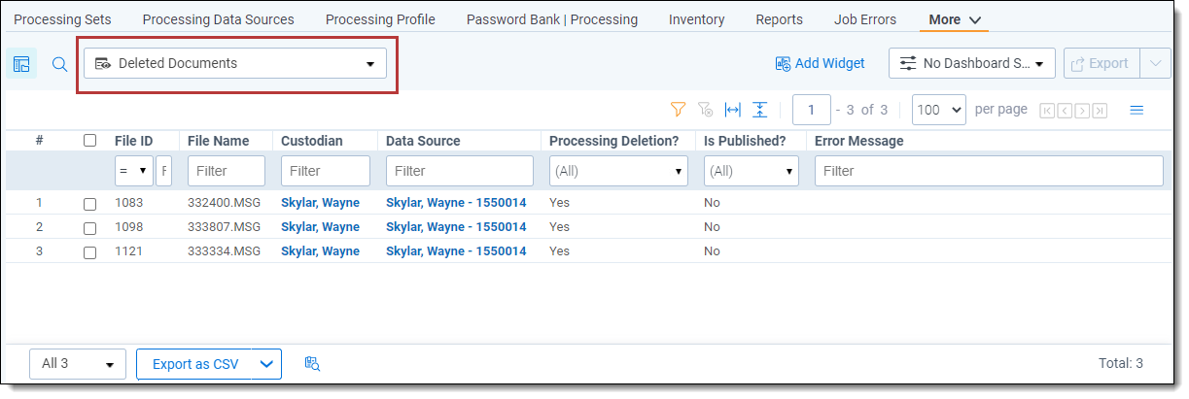Image resolution: width=1189 pixels, height=399 pixels.
Task: Open the 100 per page dropdown
Action: point(938,110)
